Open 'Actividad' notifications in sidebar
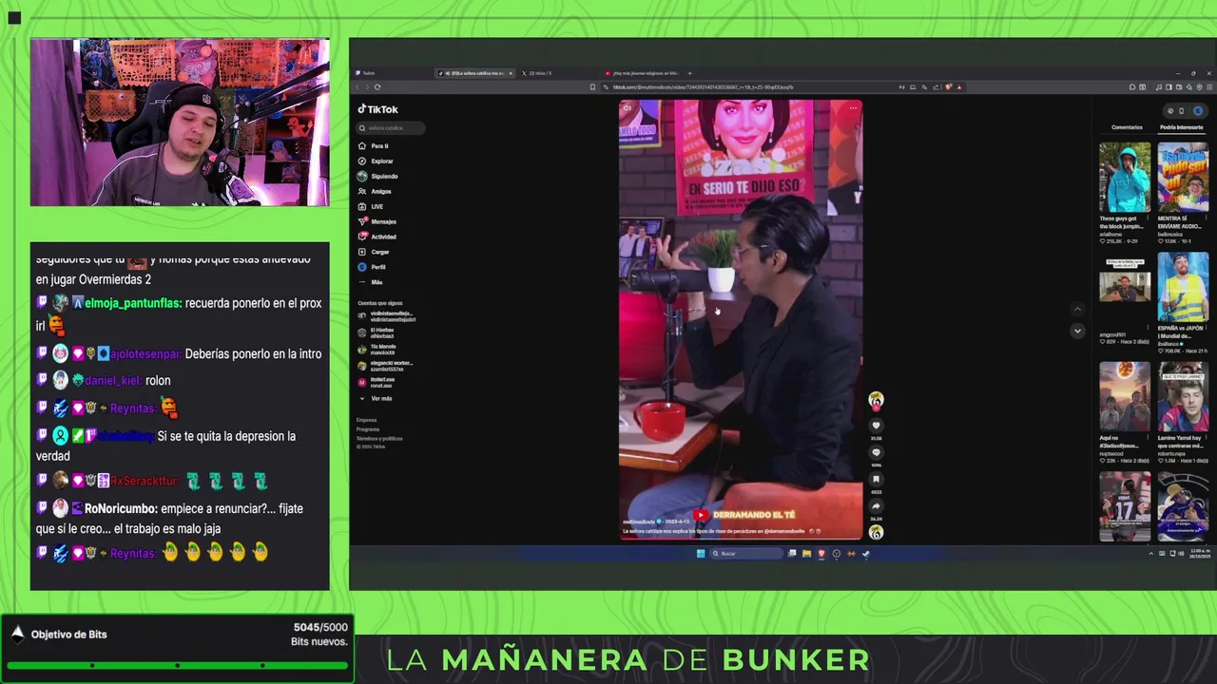This screenshot has height=684, width=1217. coord(377,237)
